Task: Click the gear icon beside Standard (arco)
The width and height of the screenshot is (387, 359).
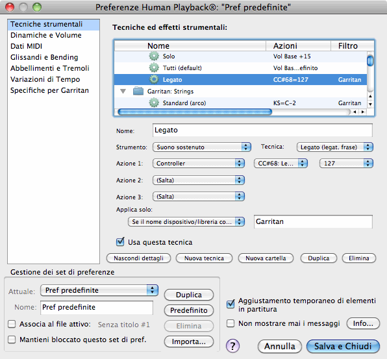Action: click(154, 103)
